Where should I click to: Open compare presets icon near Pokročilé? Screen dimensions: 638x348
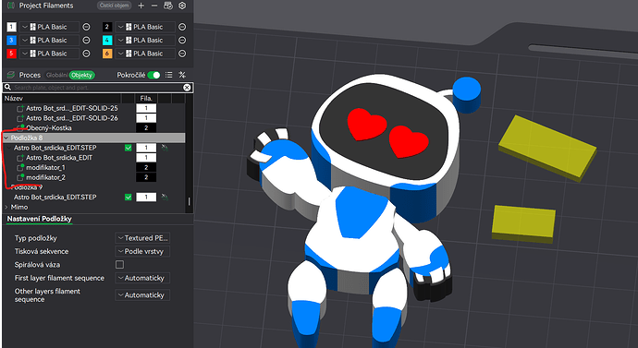click(x=182, y=75)
